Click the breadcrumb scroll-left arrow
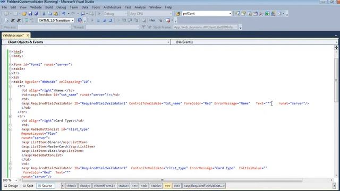 pos(63,186)
